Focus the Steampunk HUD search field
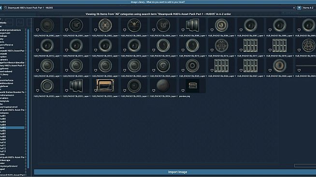316x177 pixels. 149,8
